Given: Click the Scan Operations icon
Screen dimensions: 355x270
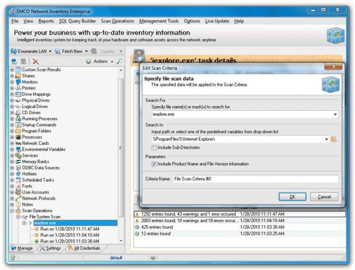Looking at the screenshot, I should 18,211.
